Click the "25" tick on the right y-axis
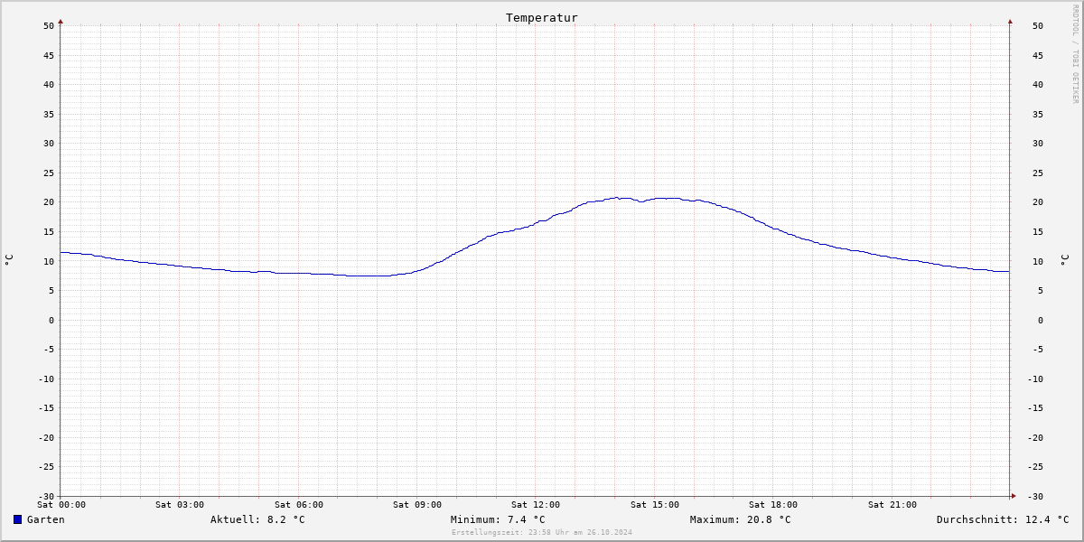This screenshot has width=1084, height=542. pyautogui.click(x=1037, y=173)
